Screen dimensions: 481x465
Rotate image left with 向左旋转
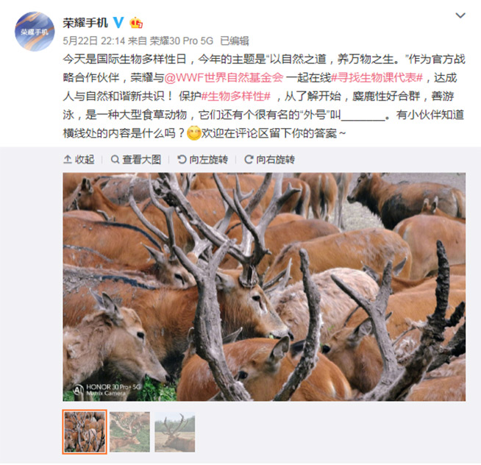(203, 160)
